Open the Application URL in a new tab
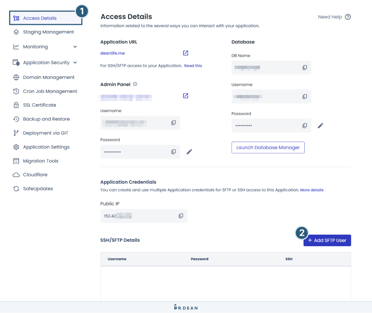 pos(185,53)
